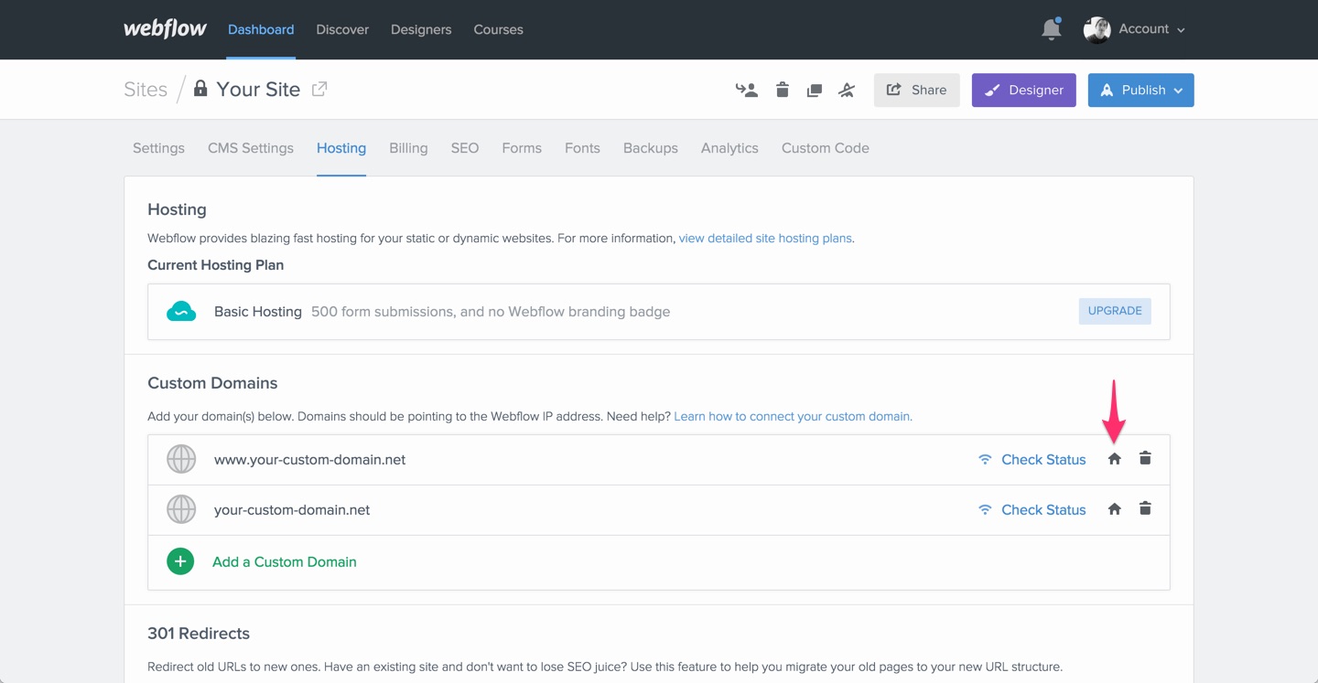1318x683 pixels.
Task: Click the Share button
Action: point(917,90)
